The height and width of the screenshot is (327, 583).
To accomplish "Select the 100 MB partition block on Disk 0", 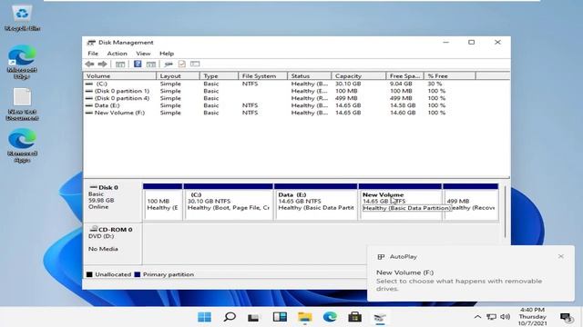I will [x=162, y=202].
